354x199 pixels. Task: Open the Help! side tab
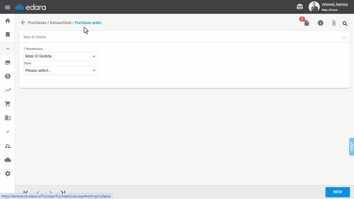tap(352, 146)
